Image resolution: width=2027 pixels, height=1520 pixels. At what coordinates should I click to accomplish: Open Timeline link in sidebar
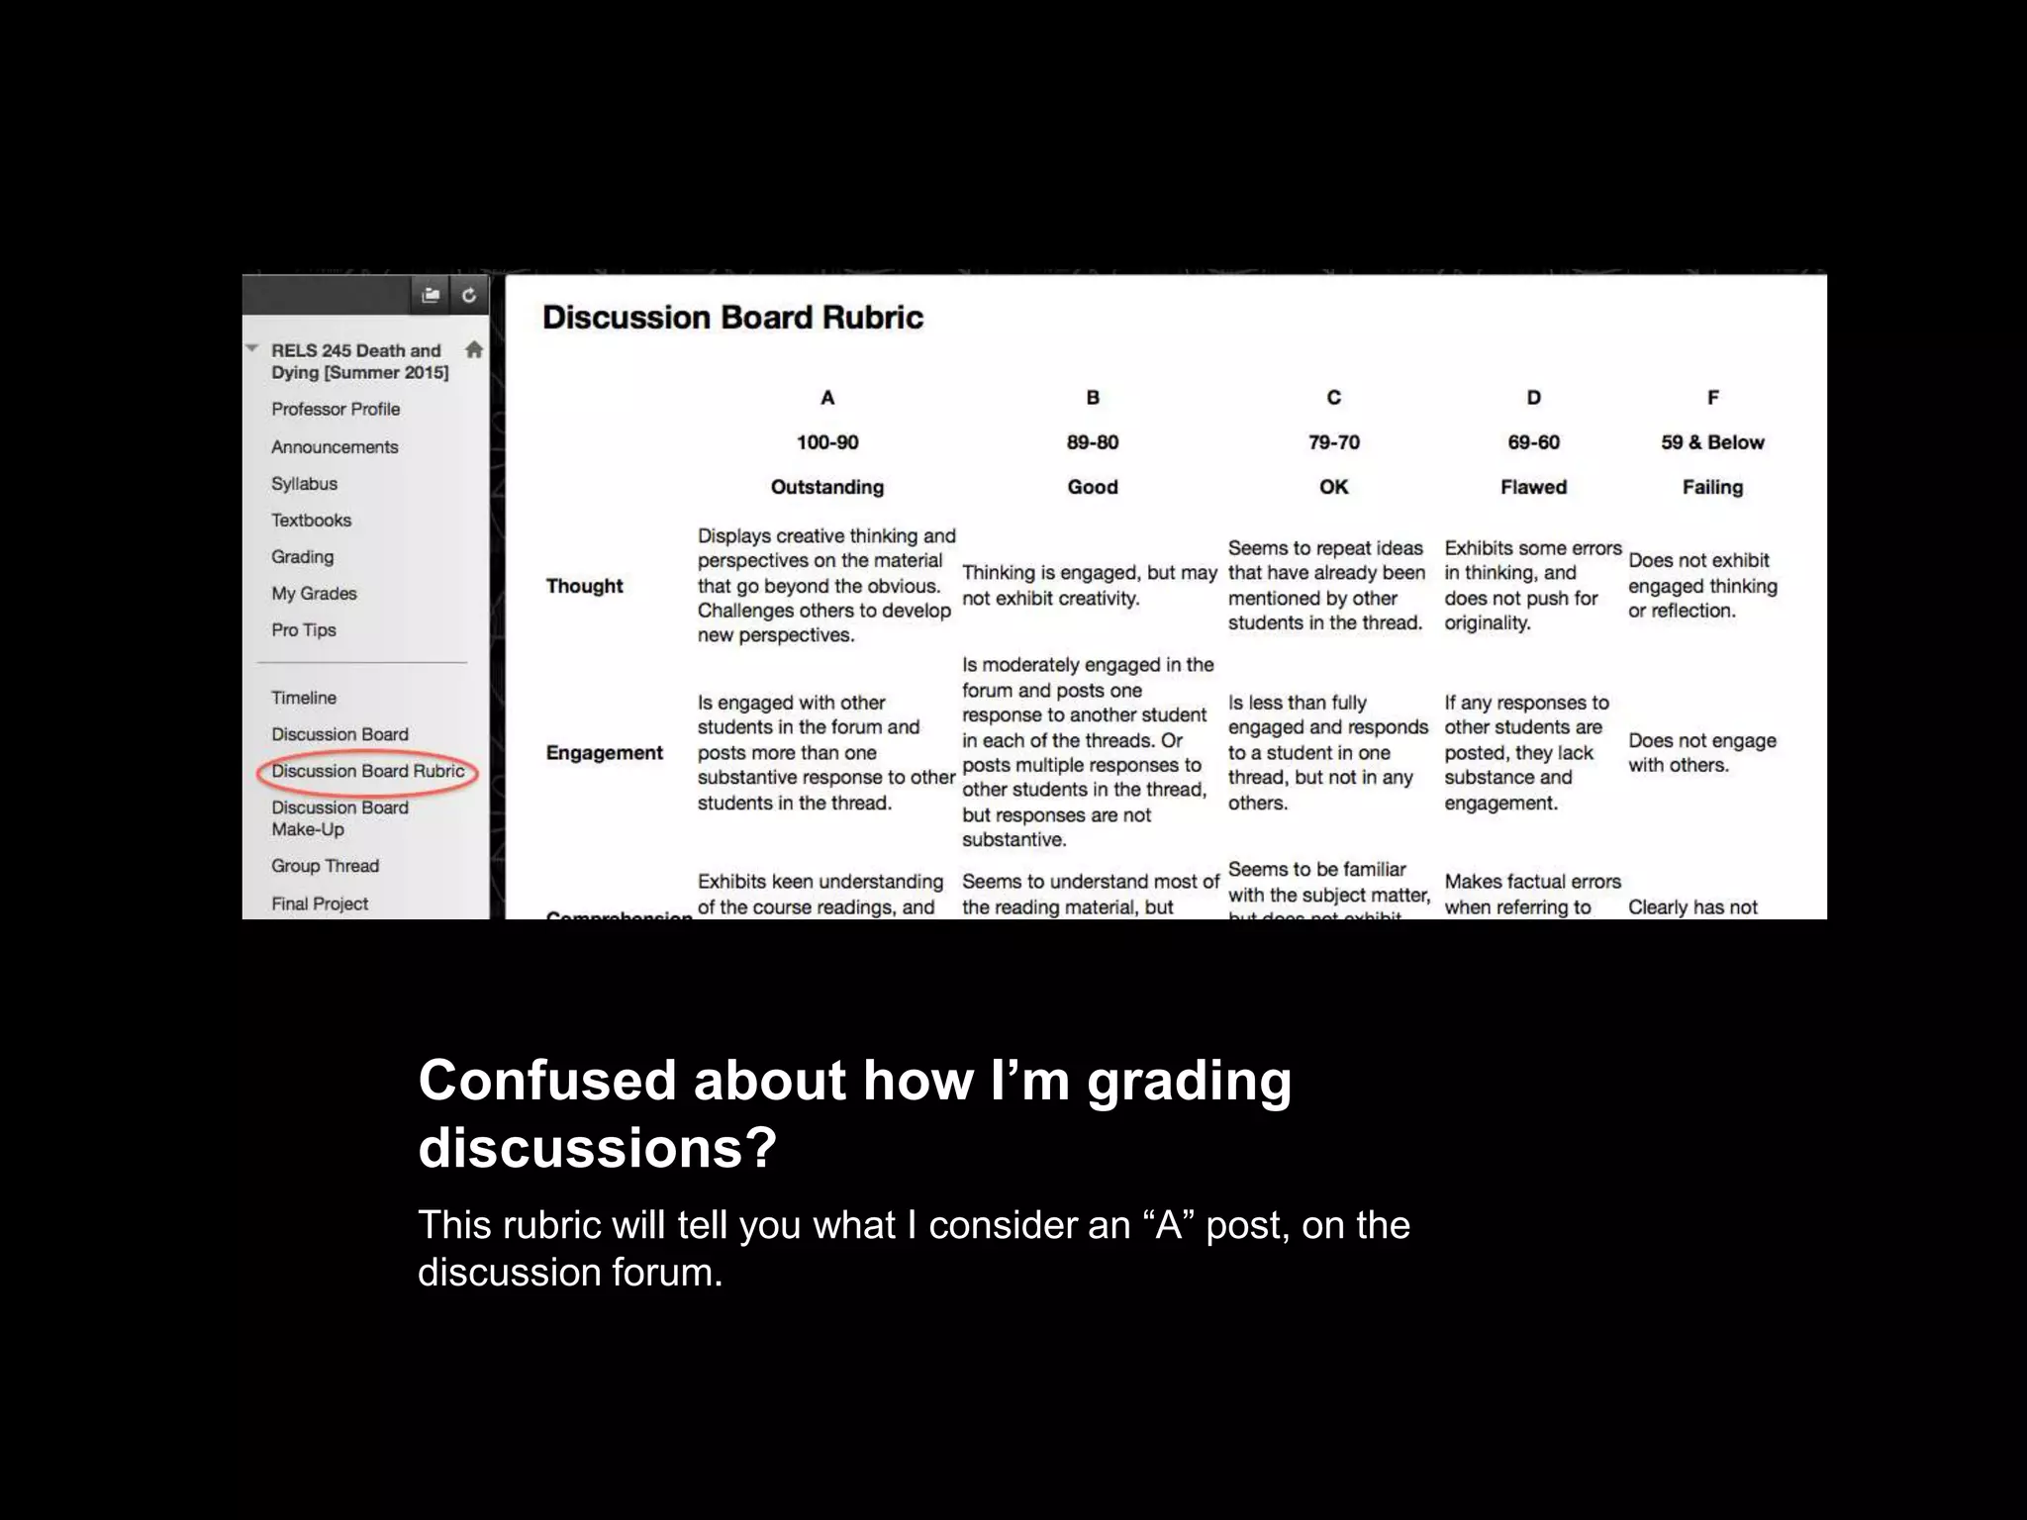tap(304, 698)
